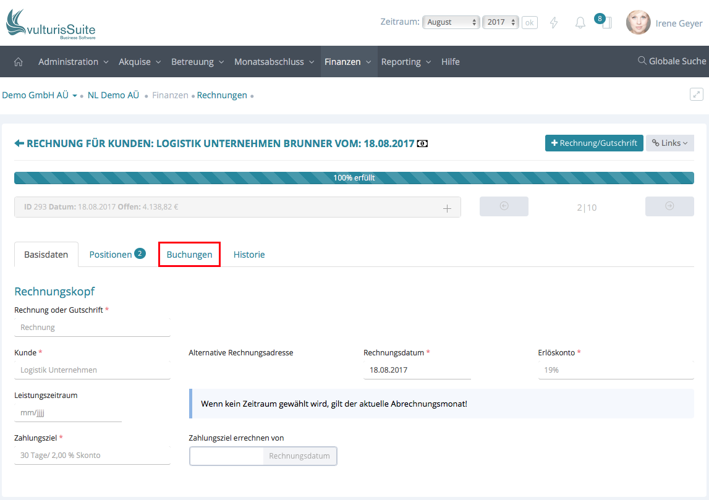Expand the Links dropdown button
709x500 pixels.
(669, 143)
